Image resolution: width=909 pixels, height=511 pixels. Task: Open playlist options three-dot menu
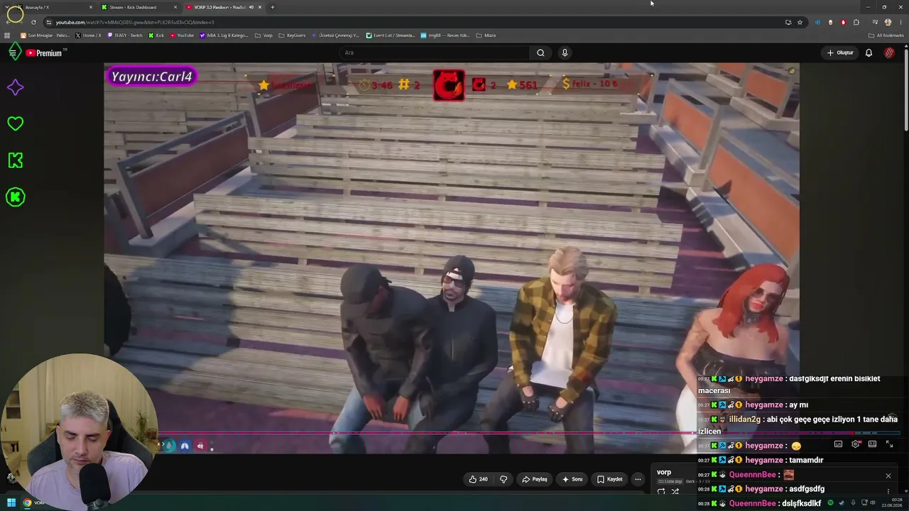pos(888,491)
